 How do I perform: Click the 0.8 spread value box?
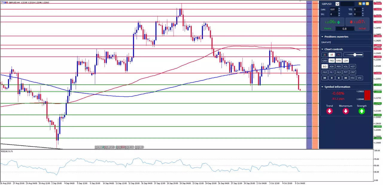pyautogui.click(x=345, y=29)
